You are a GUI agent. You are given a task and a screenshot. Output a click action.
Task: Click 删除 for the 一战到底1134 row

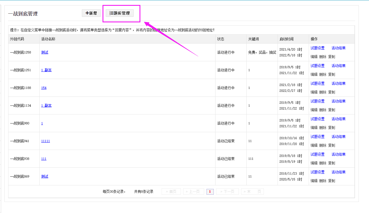[323, 110]
